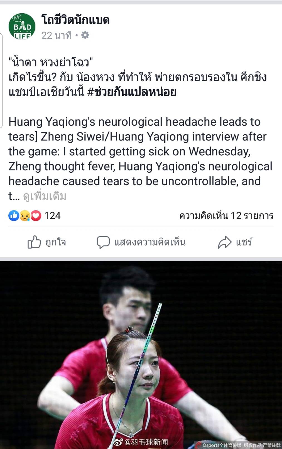The image size is (282, 449).
Task: Tap the Huang Yaqiong English post text
Action: (140, 158)
